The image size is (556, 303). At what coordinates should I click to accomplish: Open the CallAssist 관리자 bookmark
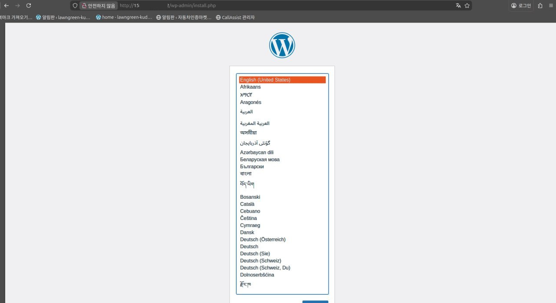[x=235, y=17]
